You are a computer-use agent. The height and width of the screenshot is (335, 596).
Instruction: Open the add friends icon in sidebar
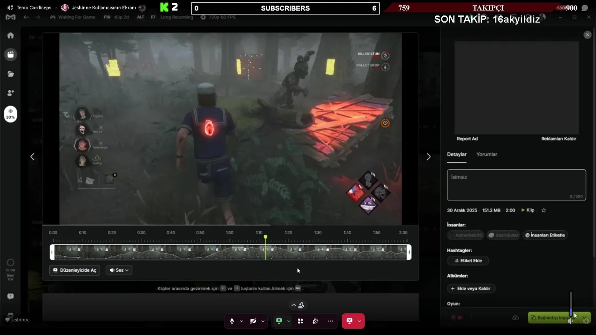pyautogui.click(x=10, y=93)
